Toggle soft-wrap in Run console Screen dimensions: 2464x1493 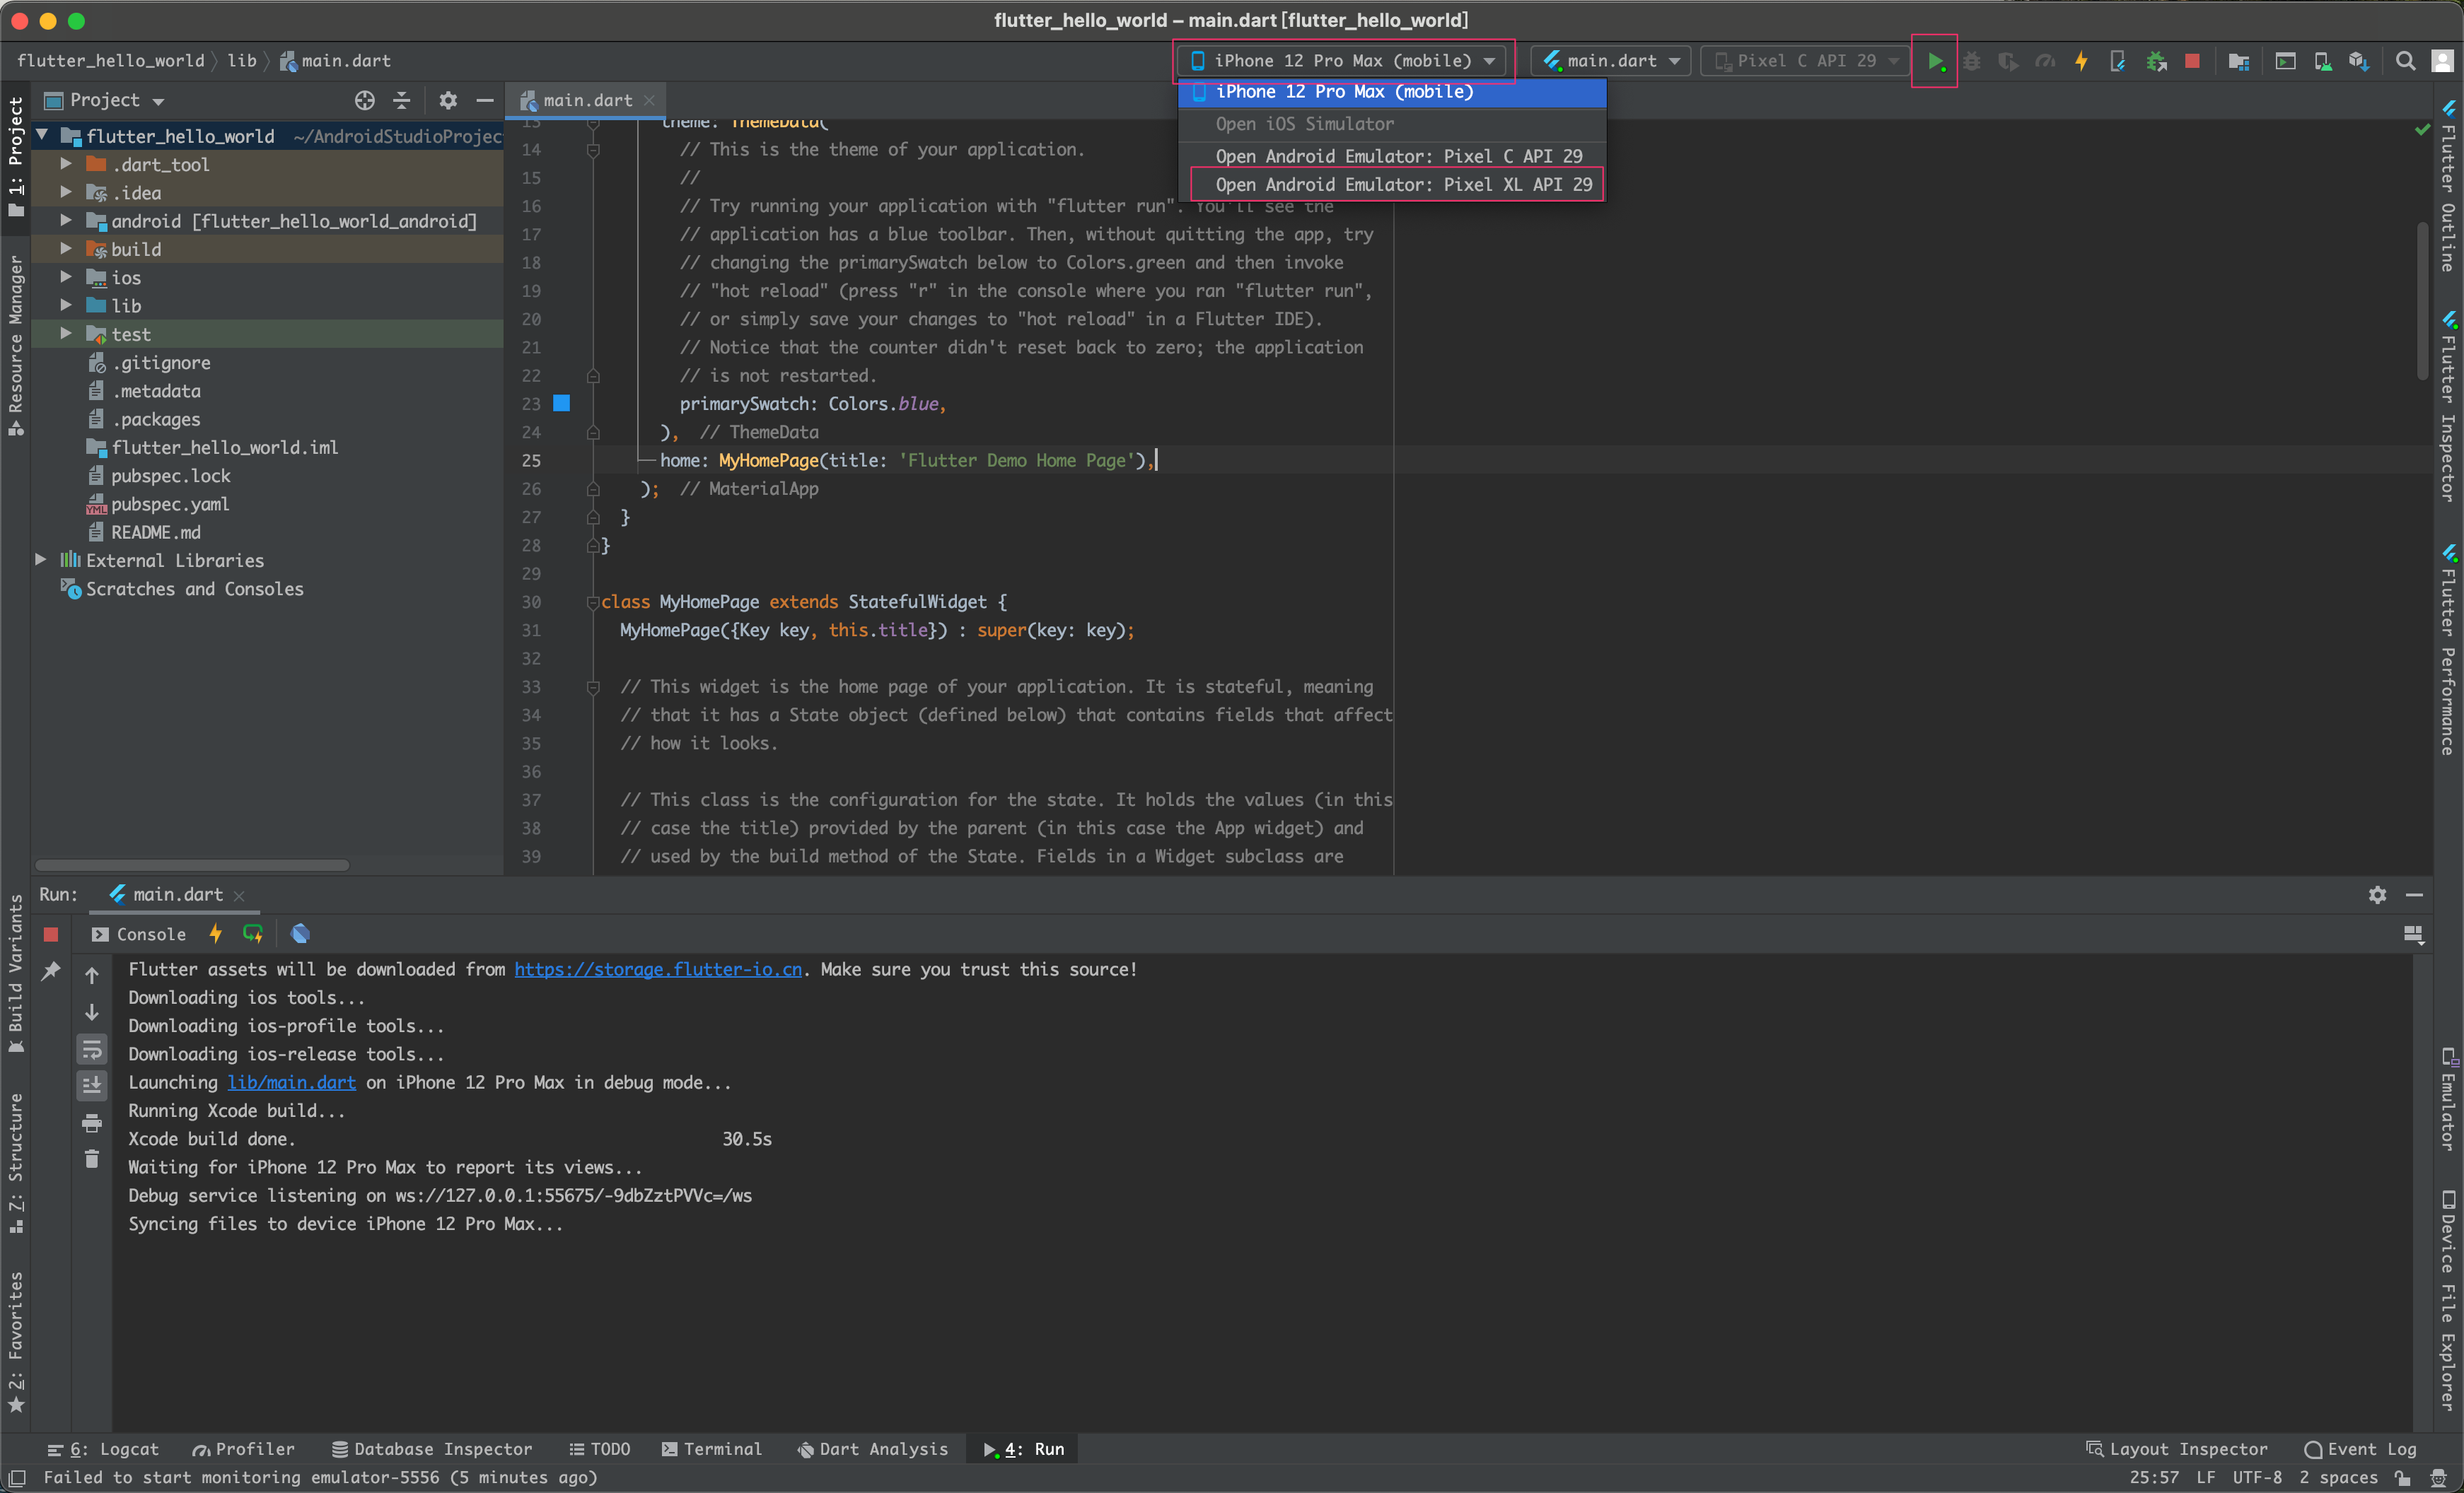92,1049
